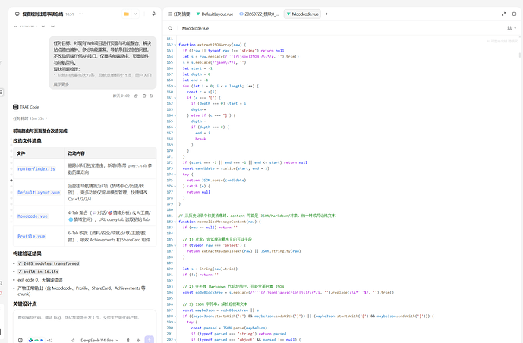Switch to the 任务摘要 tab
Image resolution: width=523 pixels, height=343 pixels.
[179, 14]
